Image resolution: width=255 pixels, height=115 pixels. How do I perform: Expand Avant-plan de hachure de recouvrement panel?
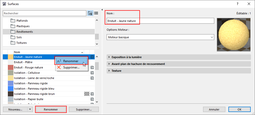tap(109, 64)
